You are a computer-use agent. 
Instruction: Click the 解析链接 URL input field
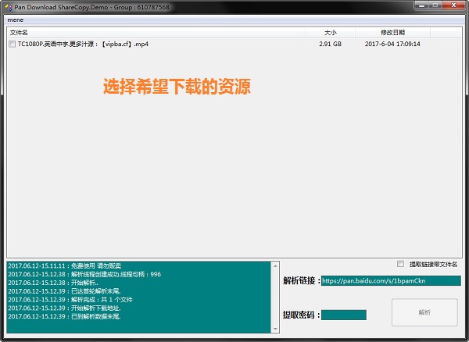pos(390,280)
